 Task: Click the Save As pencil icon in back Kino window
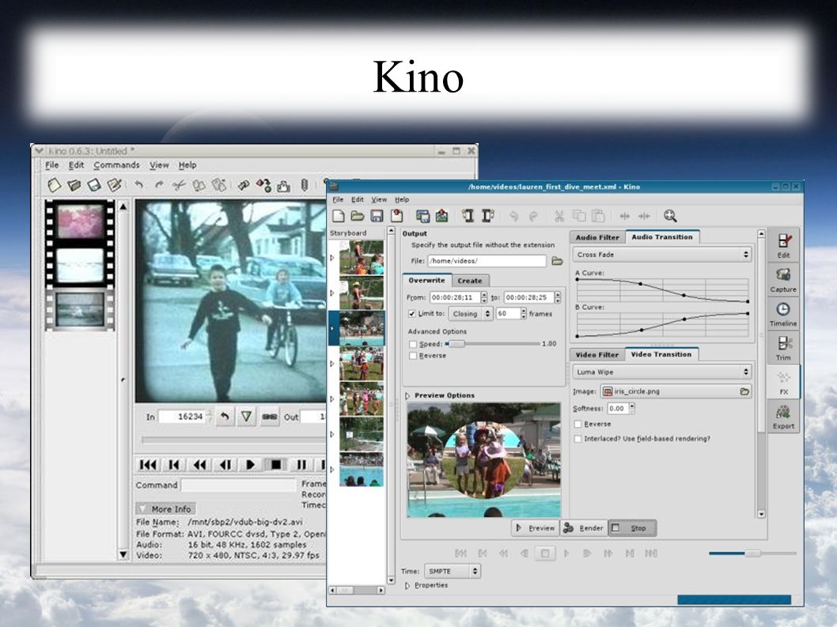(114, 185)
